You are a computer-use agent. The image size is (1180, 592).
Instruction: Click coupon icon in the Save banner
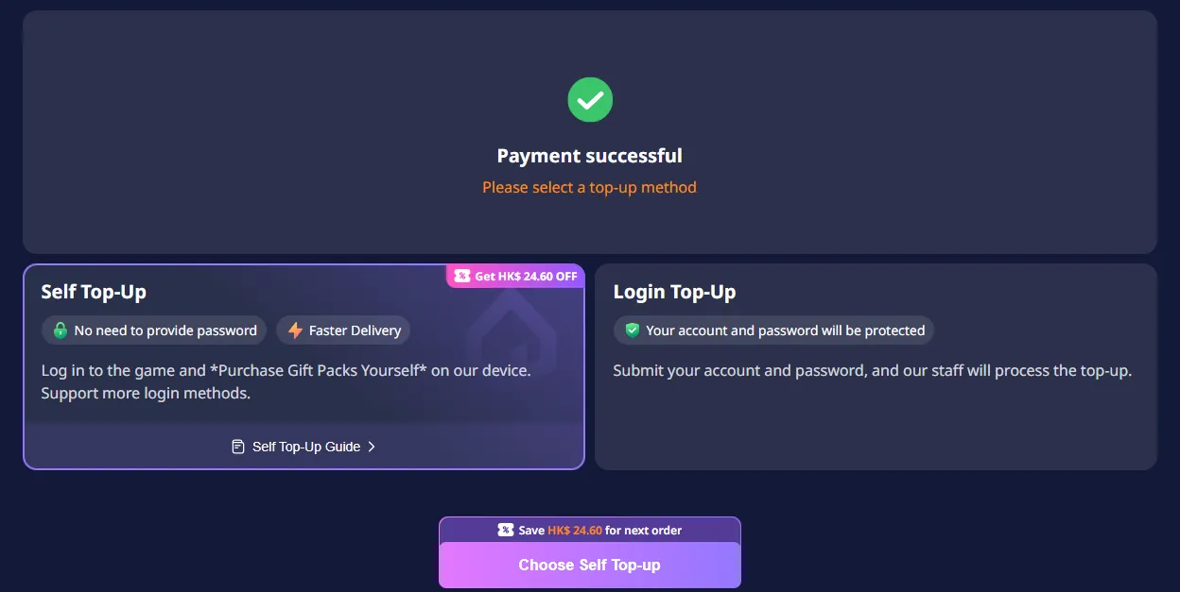506,530
